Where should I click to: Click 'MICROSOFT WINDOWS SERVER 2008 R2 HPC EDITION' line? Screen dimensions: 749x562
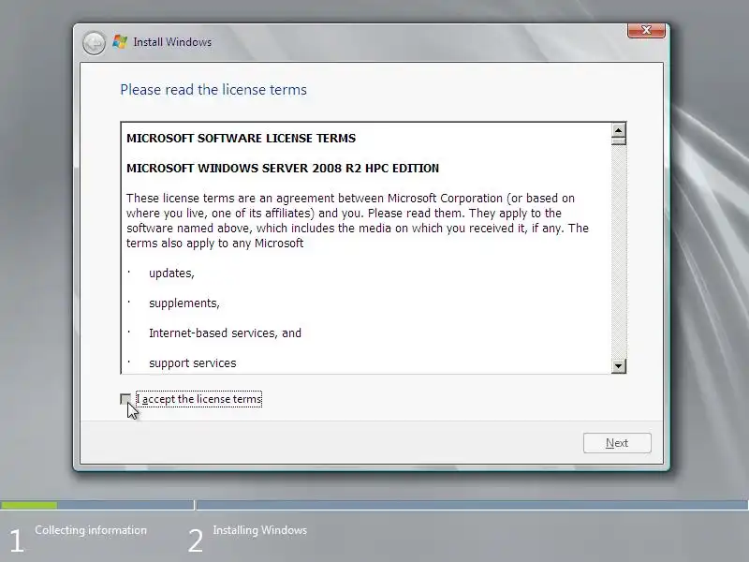[x=283, y=169]
